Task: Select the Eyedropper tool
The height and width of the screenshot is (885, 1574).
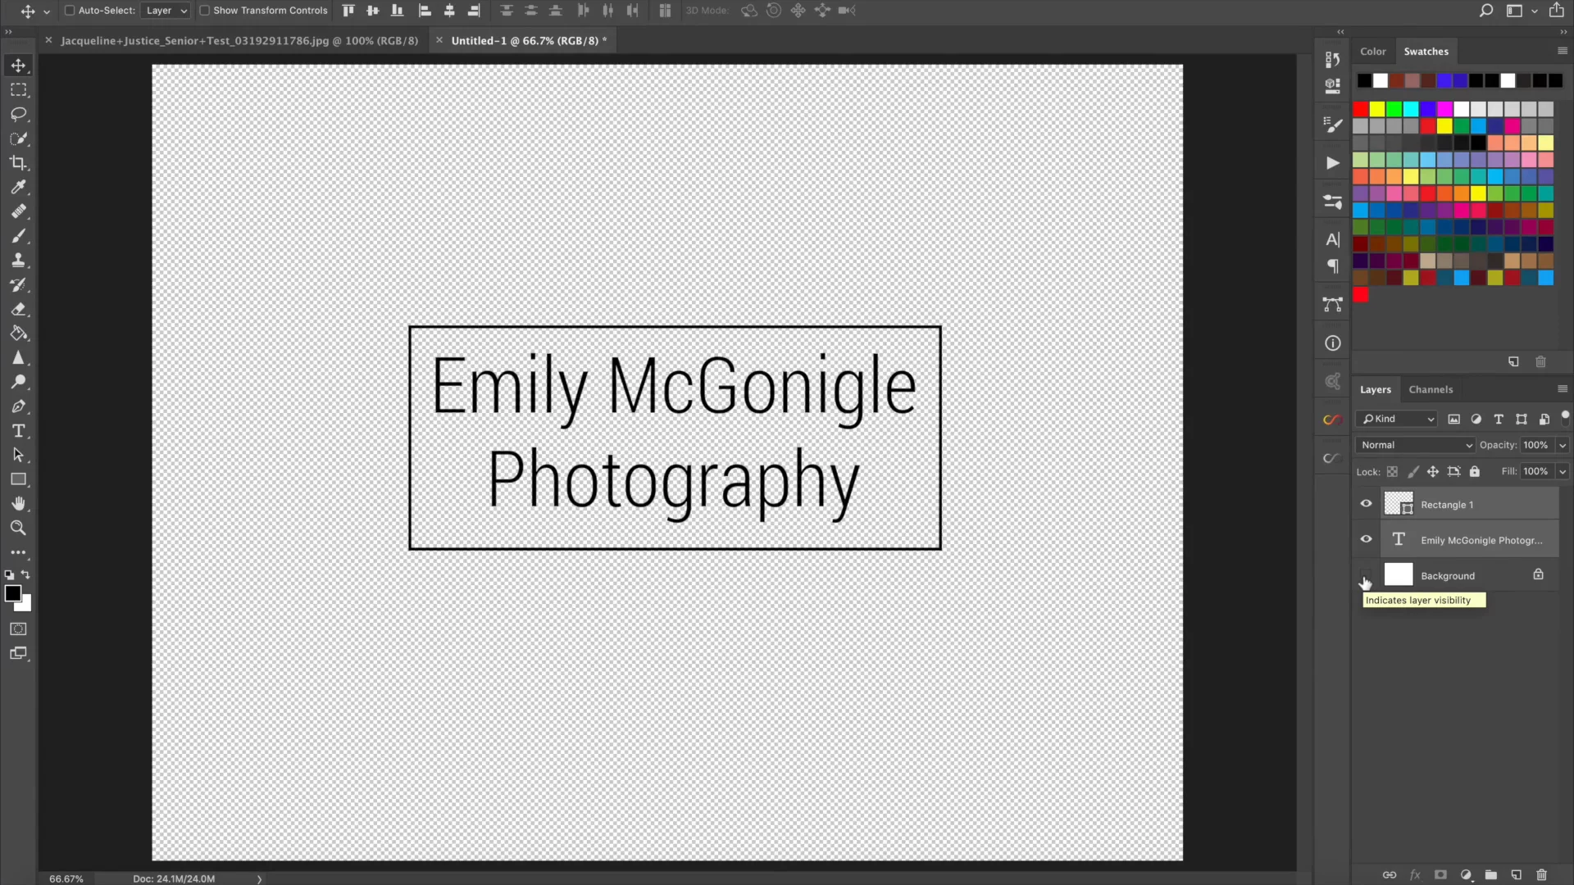Action: point(18,187)
